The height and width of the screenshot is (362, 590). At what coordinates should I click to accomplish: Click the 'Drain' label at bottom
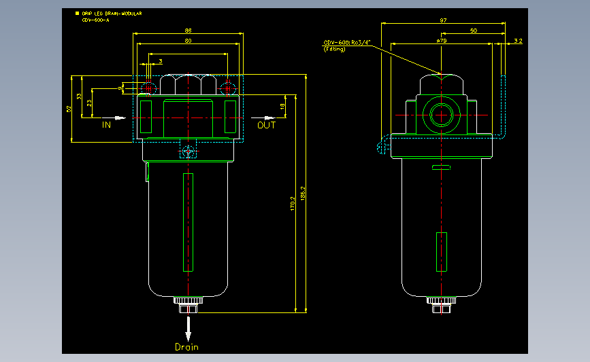186,347
